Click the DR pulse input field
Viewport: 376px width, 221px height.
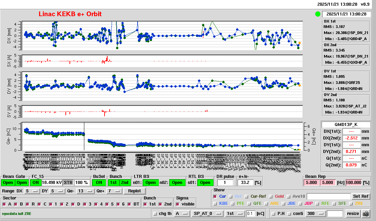tap(226, 183)
